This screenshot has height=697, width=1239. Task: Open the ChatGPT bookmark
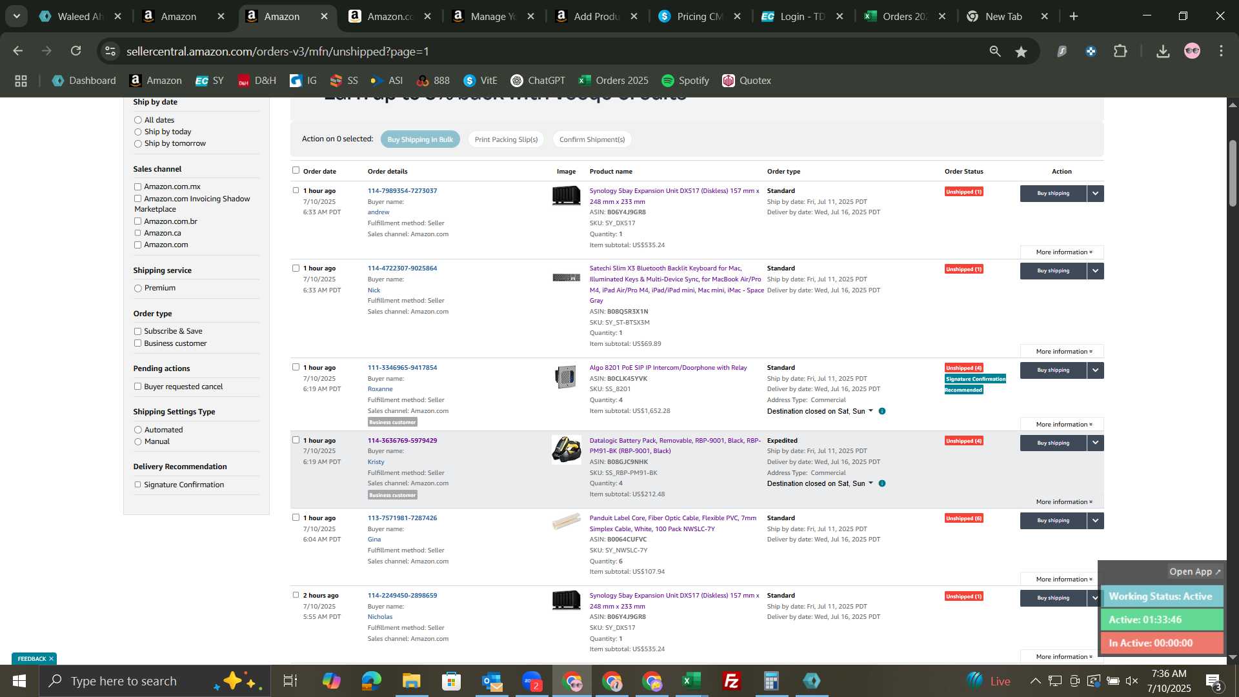(538, 81)
